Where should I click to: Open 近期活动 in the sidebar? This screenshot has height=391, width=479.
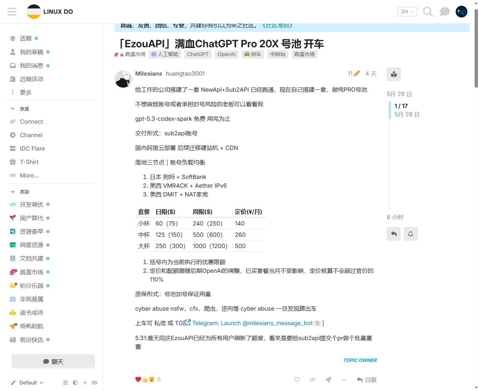pos(31,79)
